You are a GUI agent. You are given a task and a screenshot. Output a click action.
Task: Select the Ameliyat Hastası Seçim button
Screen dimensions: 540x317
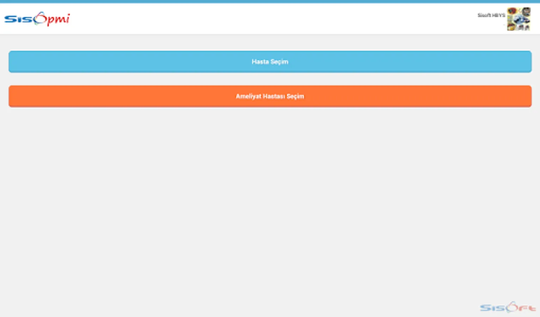tap(270, 96)
